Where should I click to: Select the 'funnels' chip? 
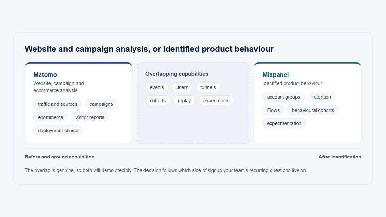(208, 87)
